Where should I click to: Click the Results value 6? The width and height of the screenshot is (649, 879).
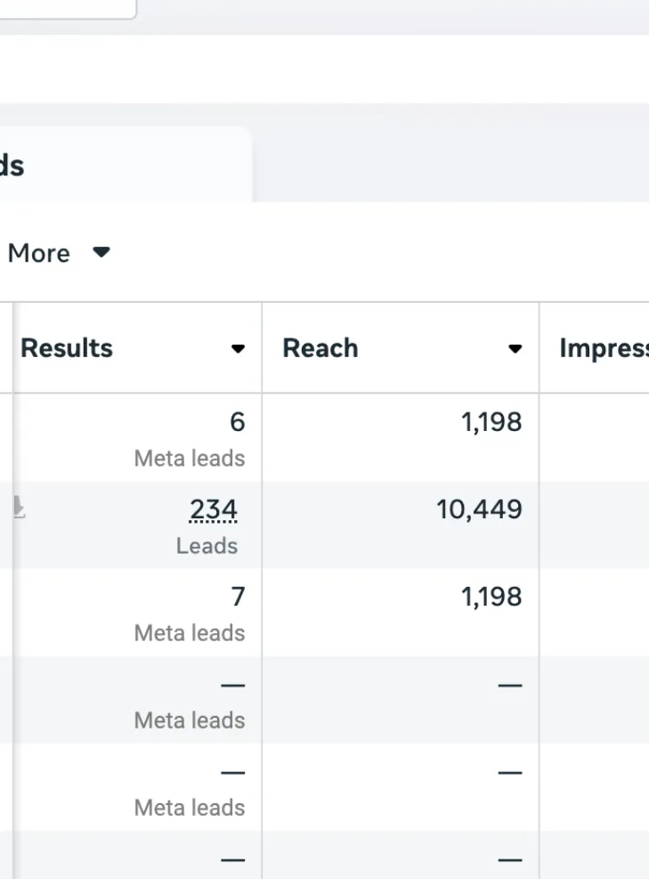(237, 422)
